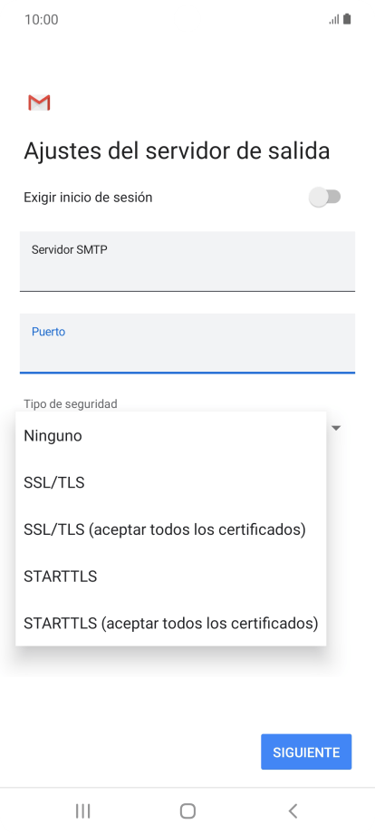Choose STARTTLS (aceptar todos los certificados)
This screenshot has width=375, height=834.
coord(171,624)
